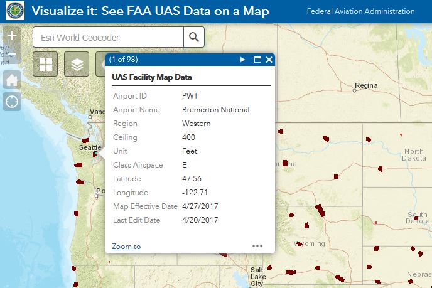The image size is (432, 288).
Task: Show next feature in popup
Action: 242,60
